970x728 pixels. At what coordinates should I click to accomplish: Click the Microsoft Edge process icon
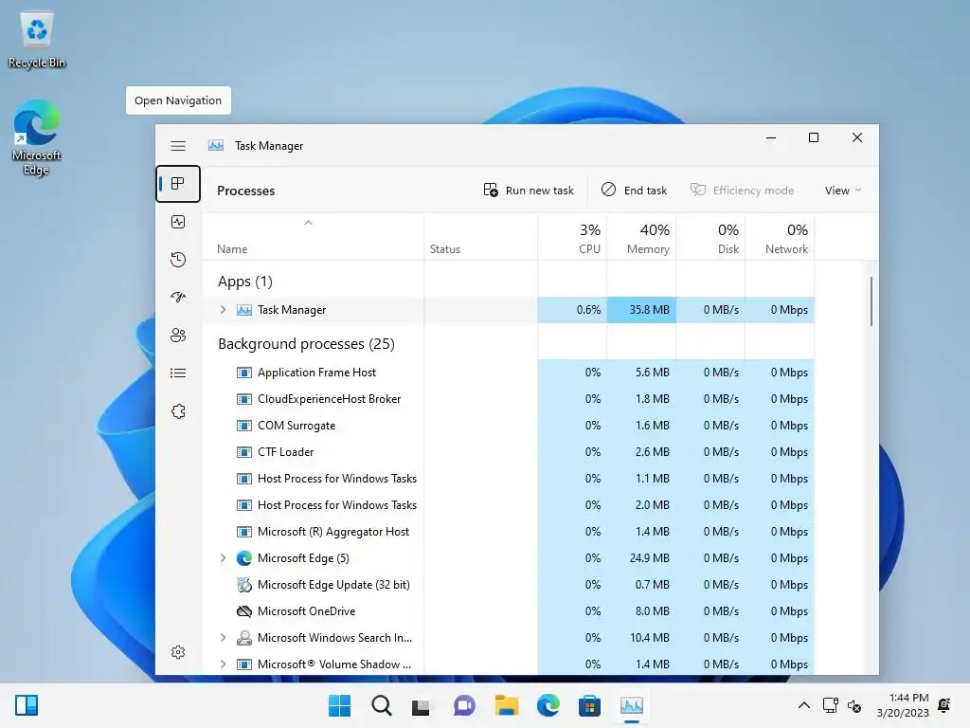[x=244, y=558]
